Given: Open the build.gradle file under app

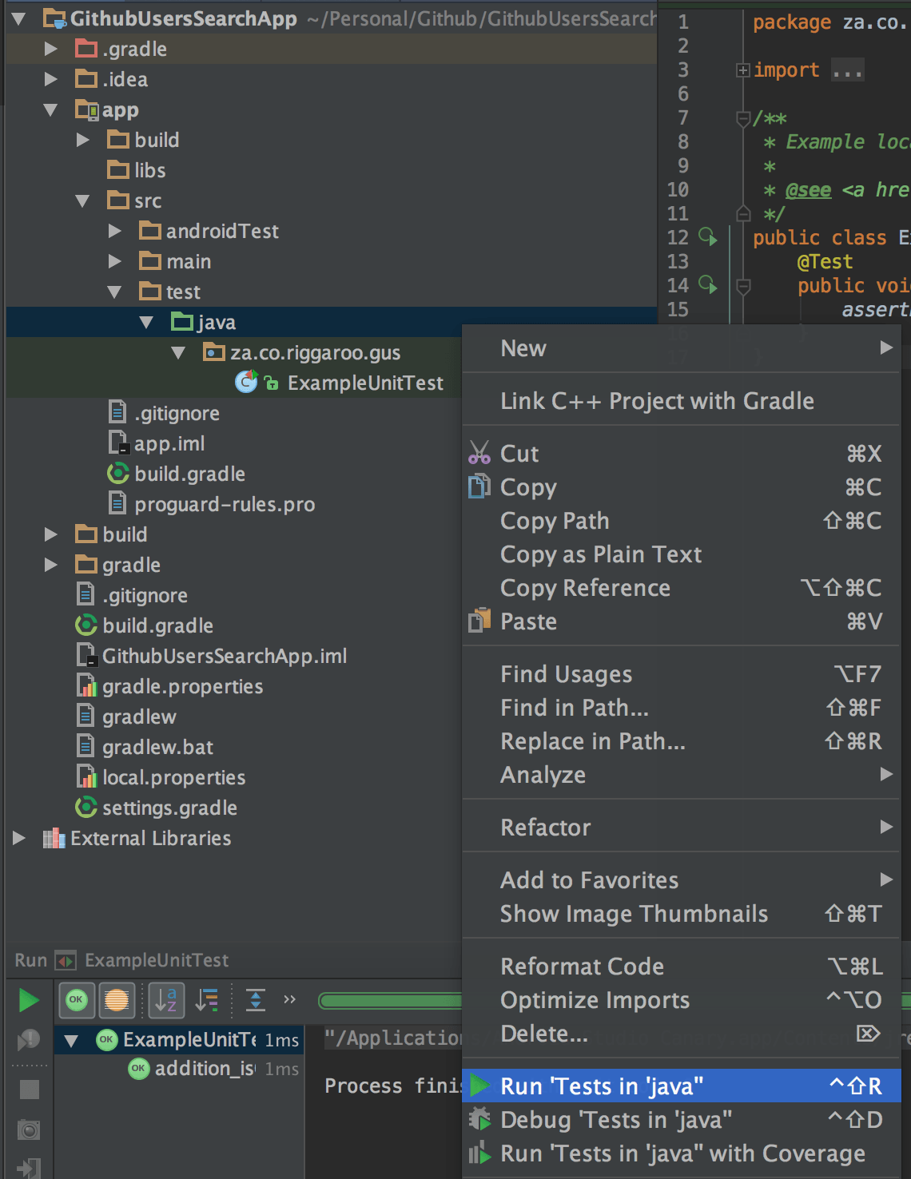Looking at the screenshot, I should click(x=189, y=474).
